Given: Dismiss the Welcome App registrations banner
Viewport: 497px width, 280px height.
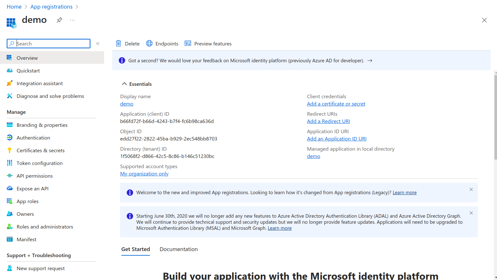Looking at the screenshot, I should click(471, 189).
